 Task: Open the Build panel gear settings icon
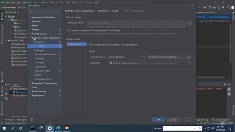point(225,84)
